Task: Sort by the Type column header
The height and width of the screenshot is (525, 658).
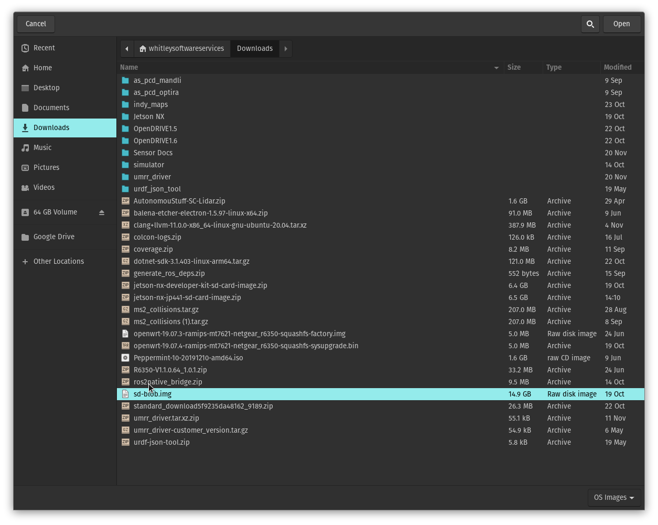Action: tap(571, 68)
